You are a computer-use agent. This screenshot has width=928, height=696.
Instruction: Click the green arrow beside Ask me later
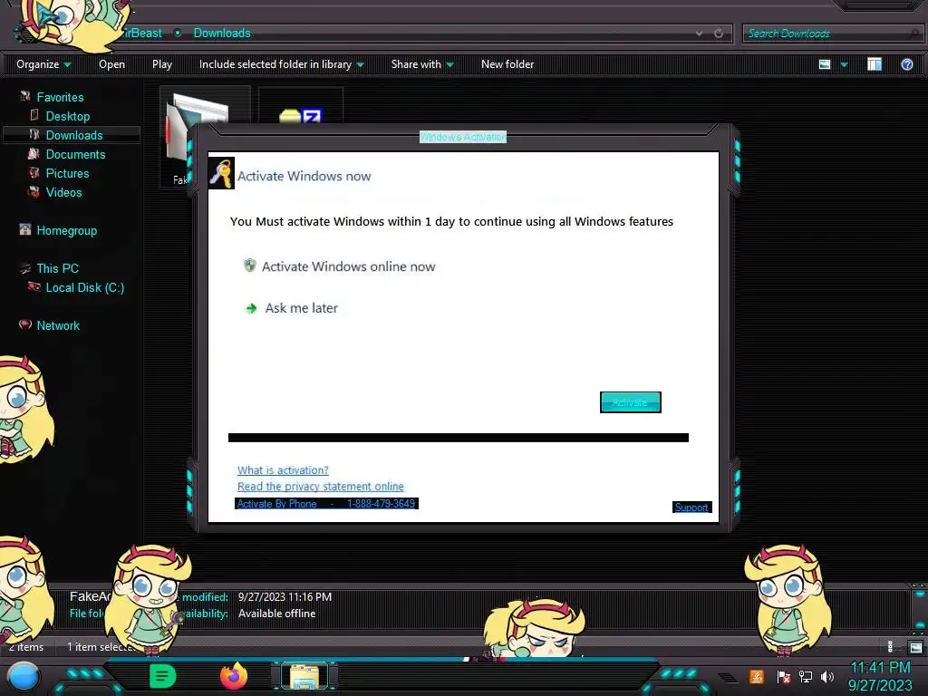tap(252, 308)
